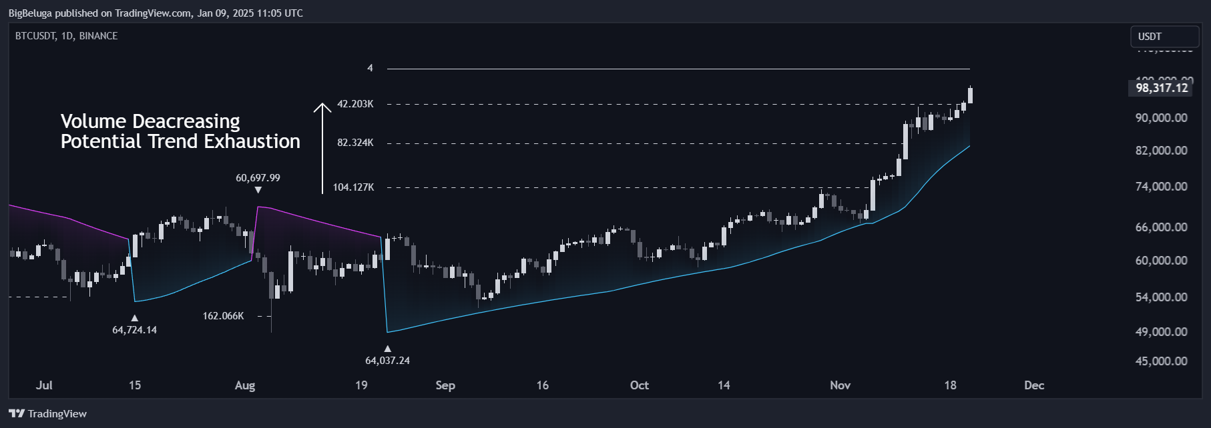Screen dimensions: 1211x428
Task: Click the up triangle marker above 64,037.24
Action: tap(387, 349)
